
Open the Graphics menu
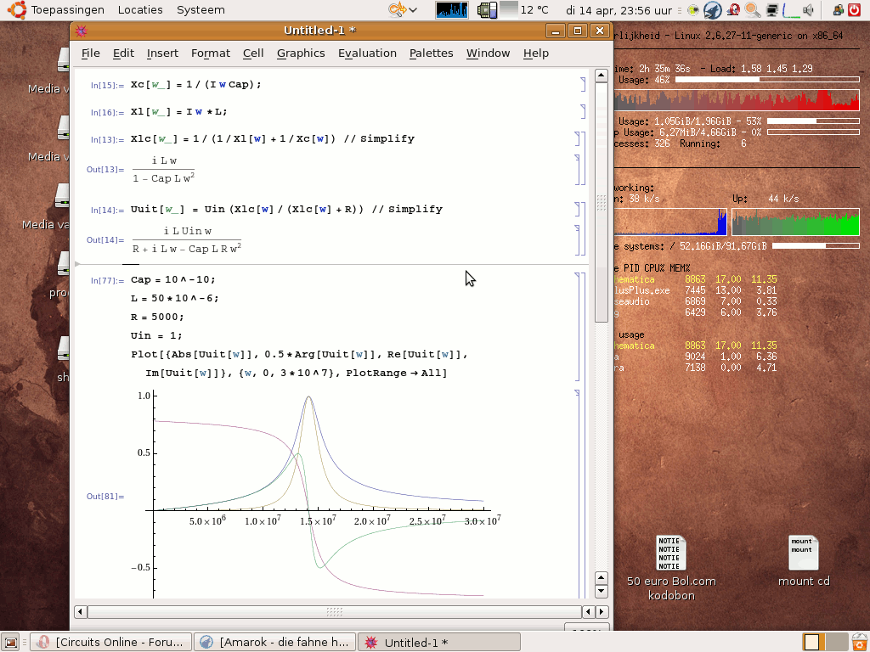click(301, 53)
